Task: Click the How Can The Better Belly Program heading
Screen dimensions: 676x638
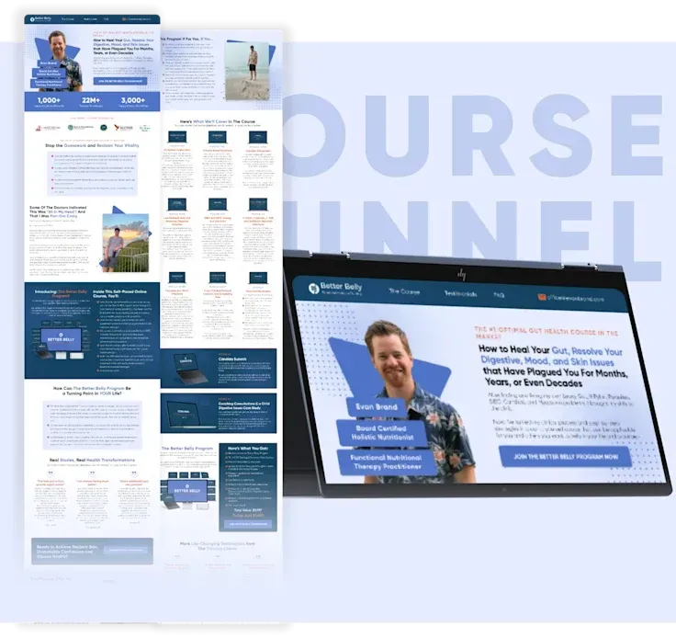Action: (92, 391)
